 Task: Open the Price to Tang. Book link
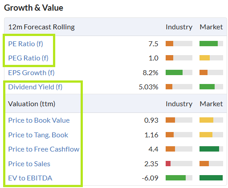coord(38,135)
